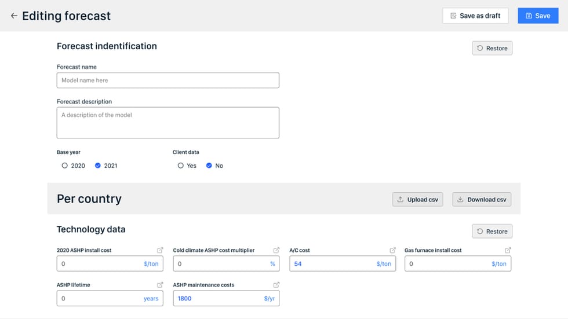Screen dimensions: 568x319
Task: Edit the A/C cost field showing 54
Action: (343, 263)
